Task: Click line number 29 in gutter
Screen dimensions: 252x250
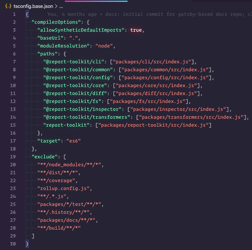Action: pyautogui.click(x=13, y=236)
